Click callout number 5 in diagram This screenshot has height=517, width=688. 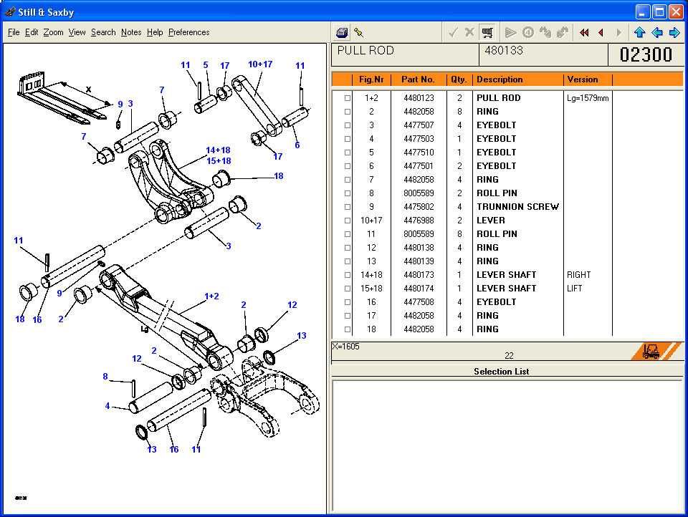coord(206,65)
